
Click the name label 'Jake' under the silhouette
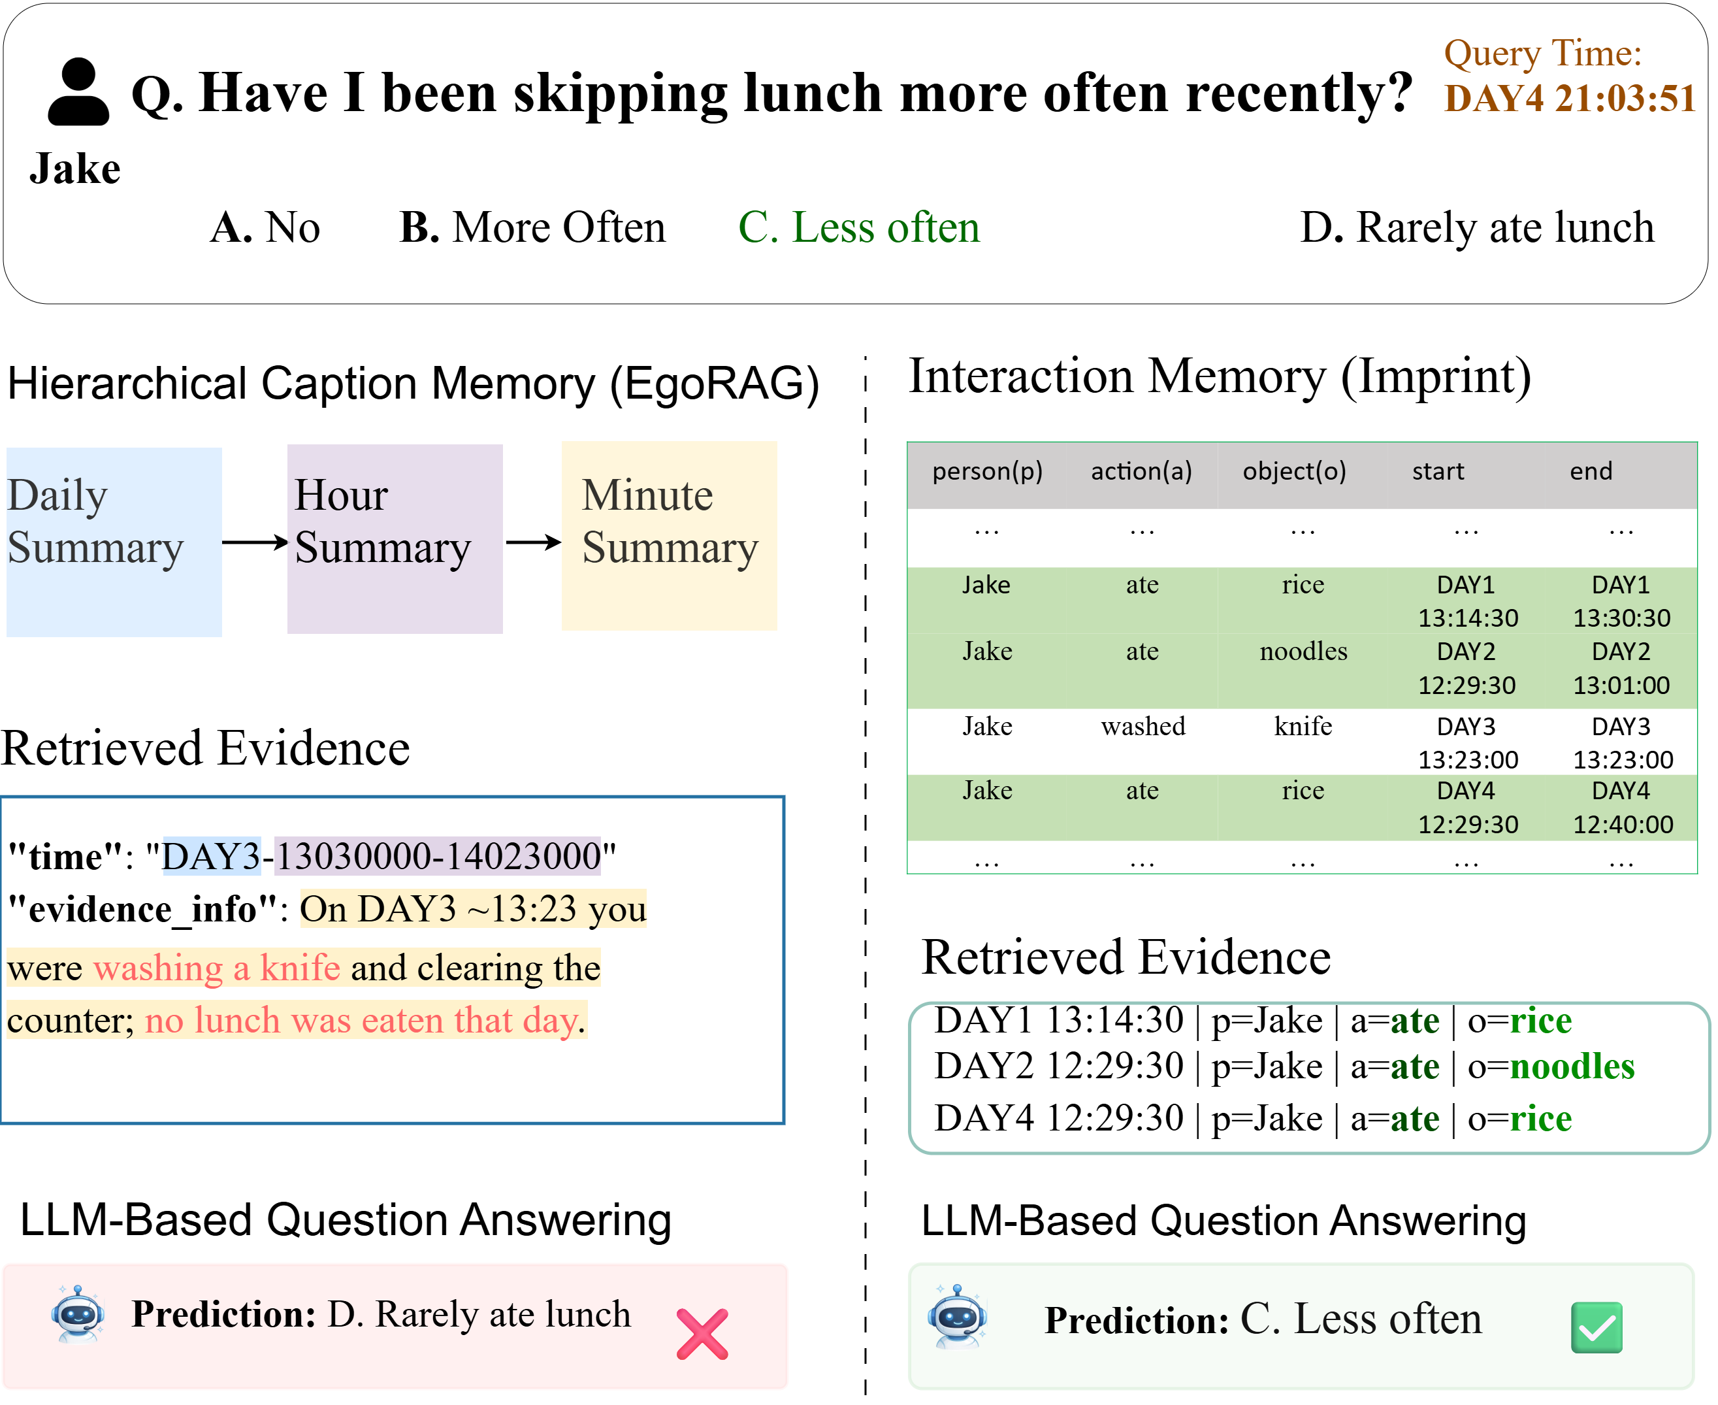click(x=75, y=170)
